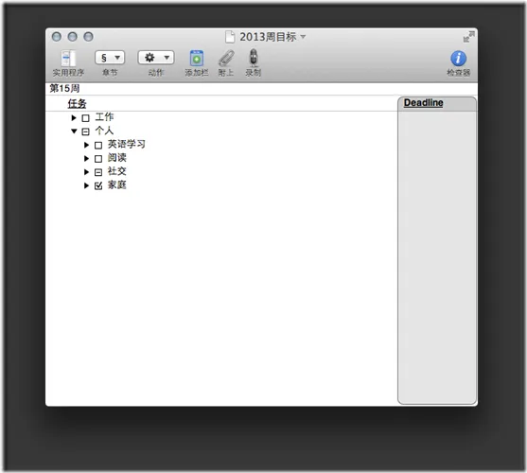Click the document proxy icon in title bar

[x=230, y=37]
